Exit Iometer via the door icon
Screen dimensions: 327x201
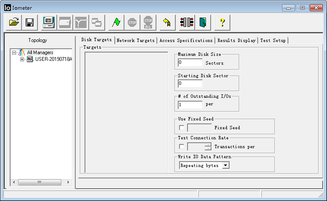click(203, 22)
